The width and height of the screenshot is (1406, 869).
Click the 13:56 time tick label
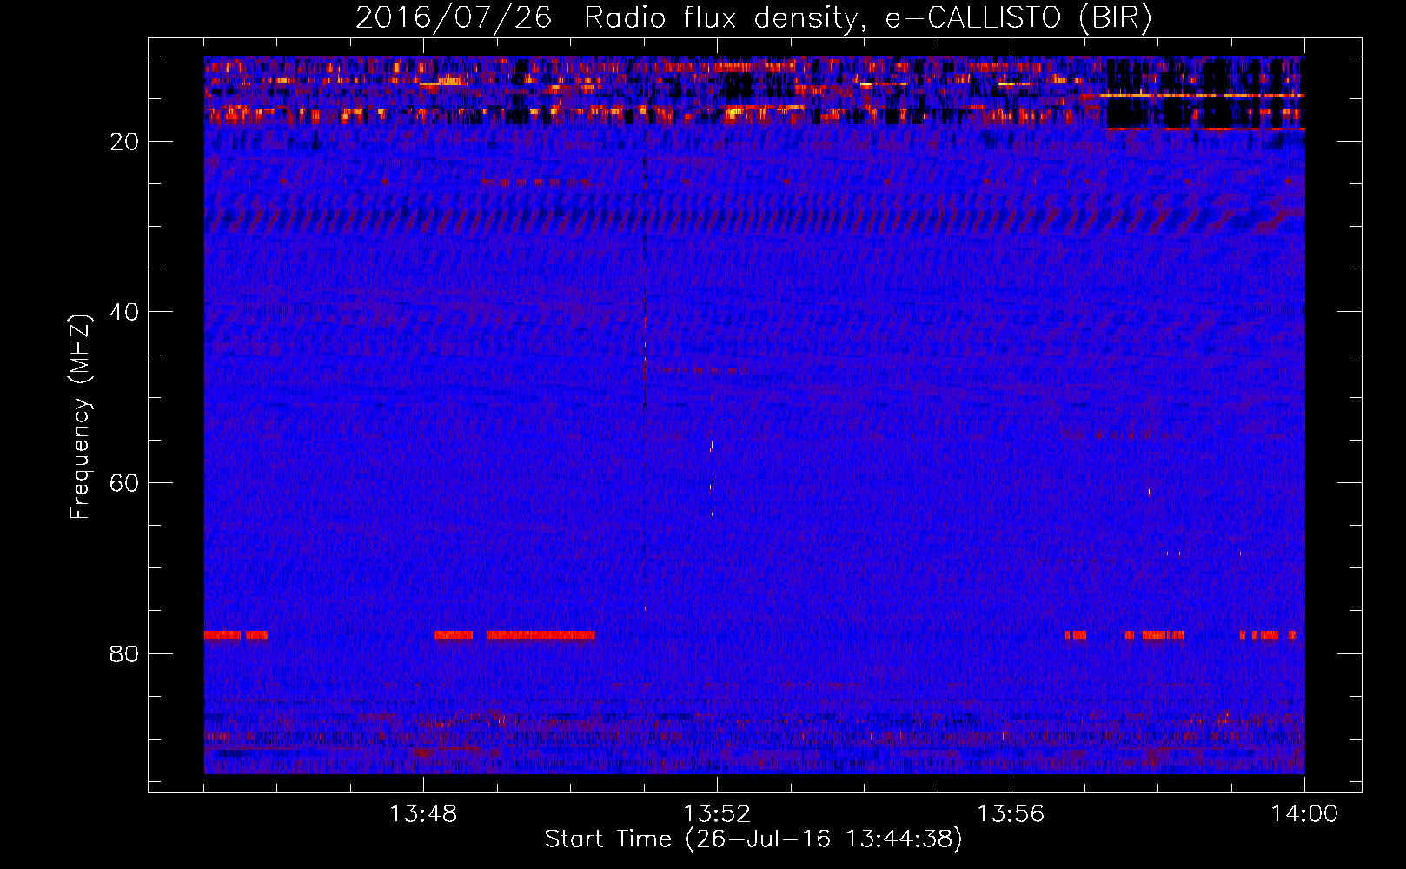[1011, 814]
